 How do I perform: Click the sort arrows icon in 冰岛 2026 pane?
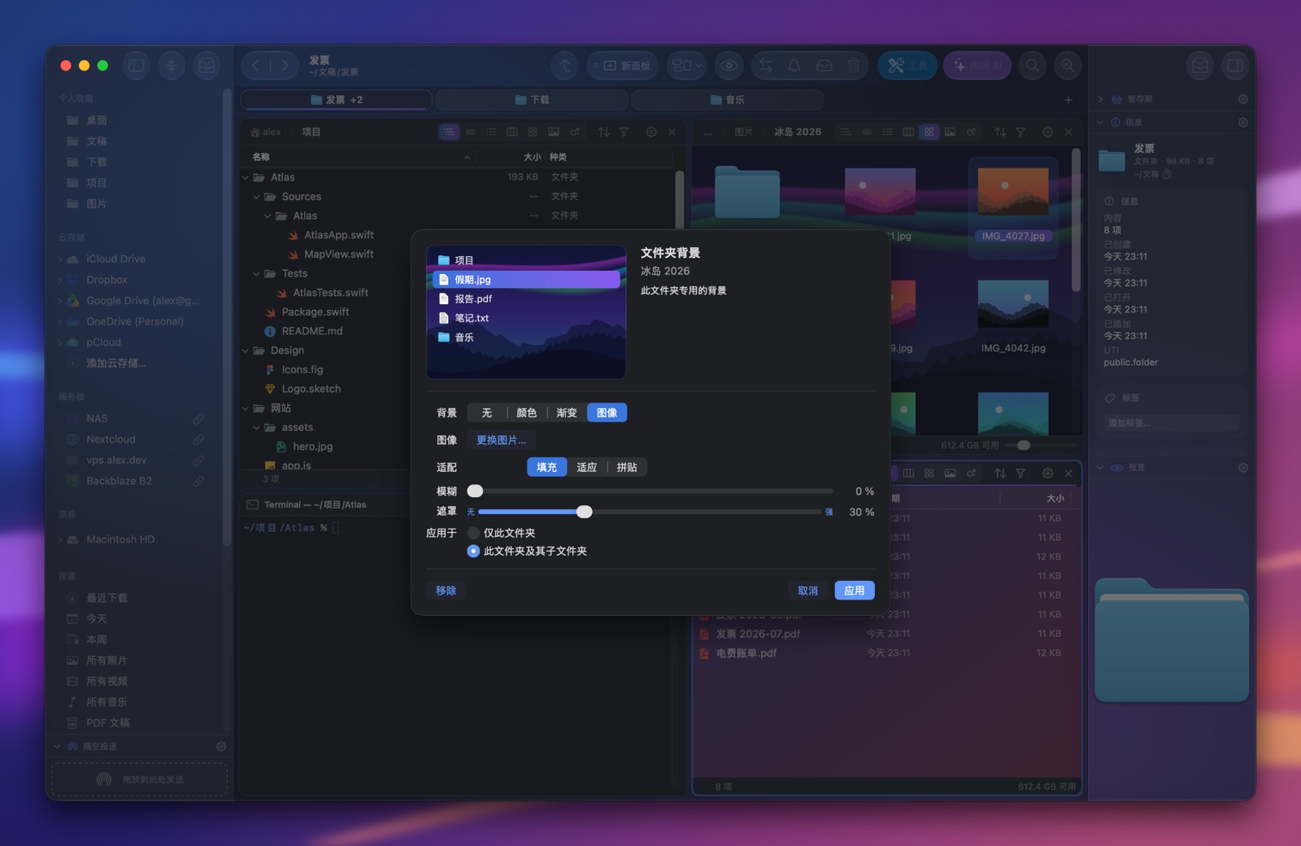click(x=1000, y=132)
